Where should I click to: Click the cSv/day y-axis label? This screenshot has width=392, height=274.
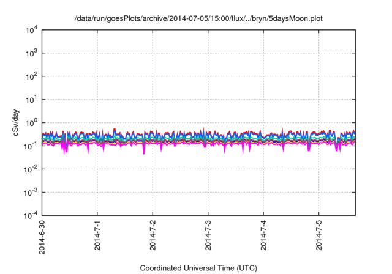point(16,122)
